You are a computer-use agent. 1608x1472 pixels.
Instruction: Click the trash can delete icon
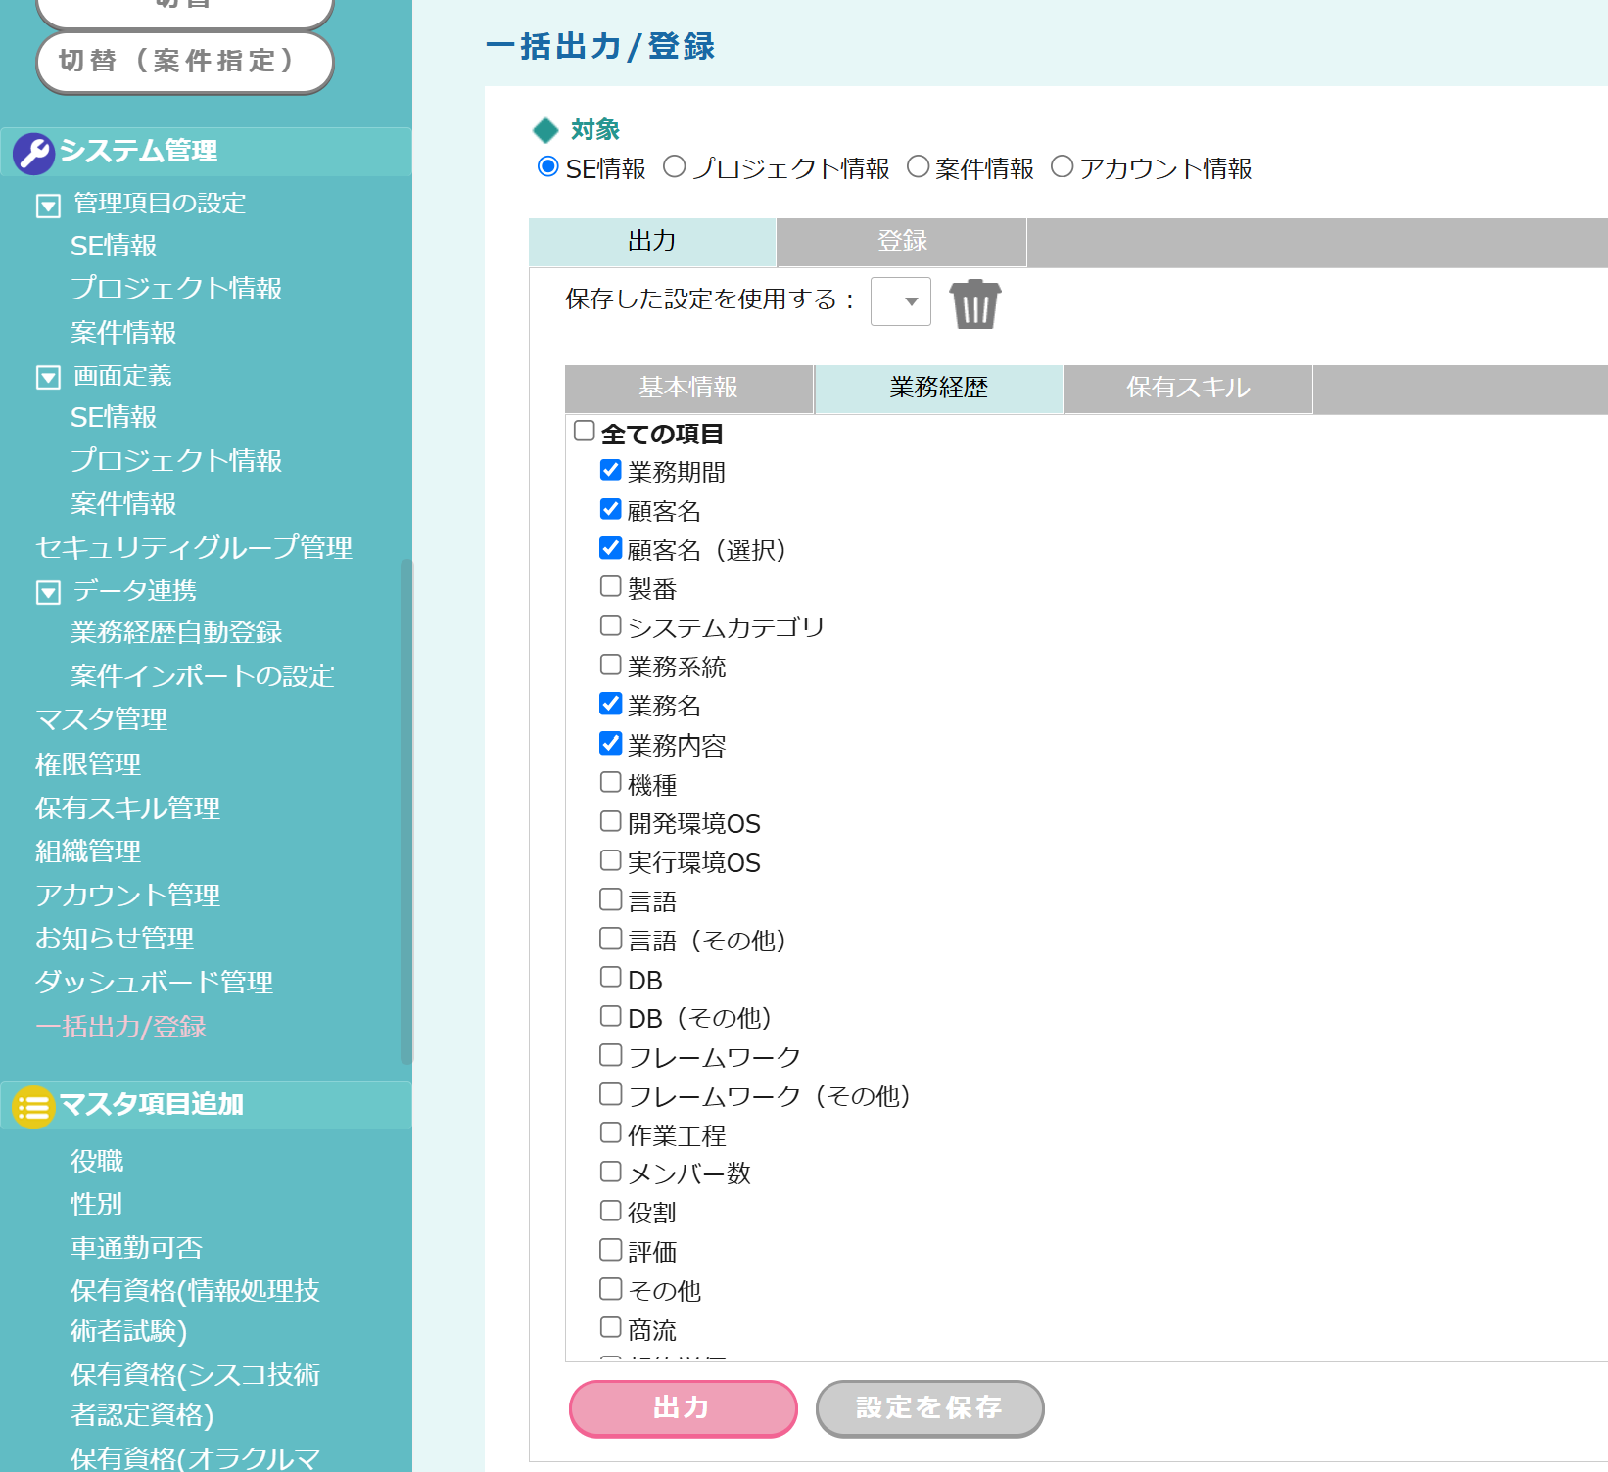coord(974,303)
